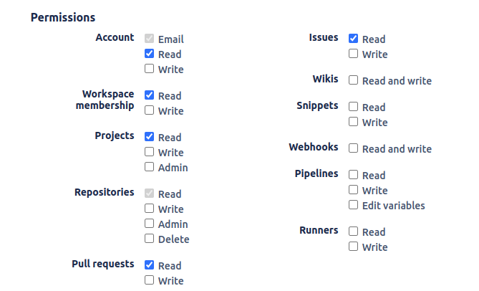The width and height of the screenshot is (479, 291).
Task: Enable the Runners Write permission
Action: click(353, 247)
